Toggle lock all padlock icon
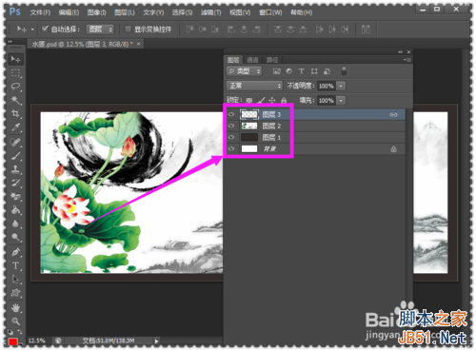The height and width of the screenshot is (351, 476). pyautogui.click(x=284, y=101)
